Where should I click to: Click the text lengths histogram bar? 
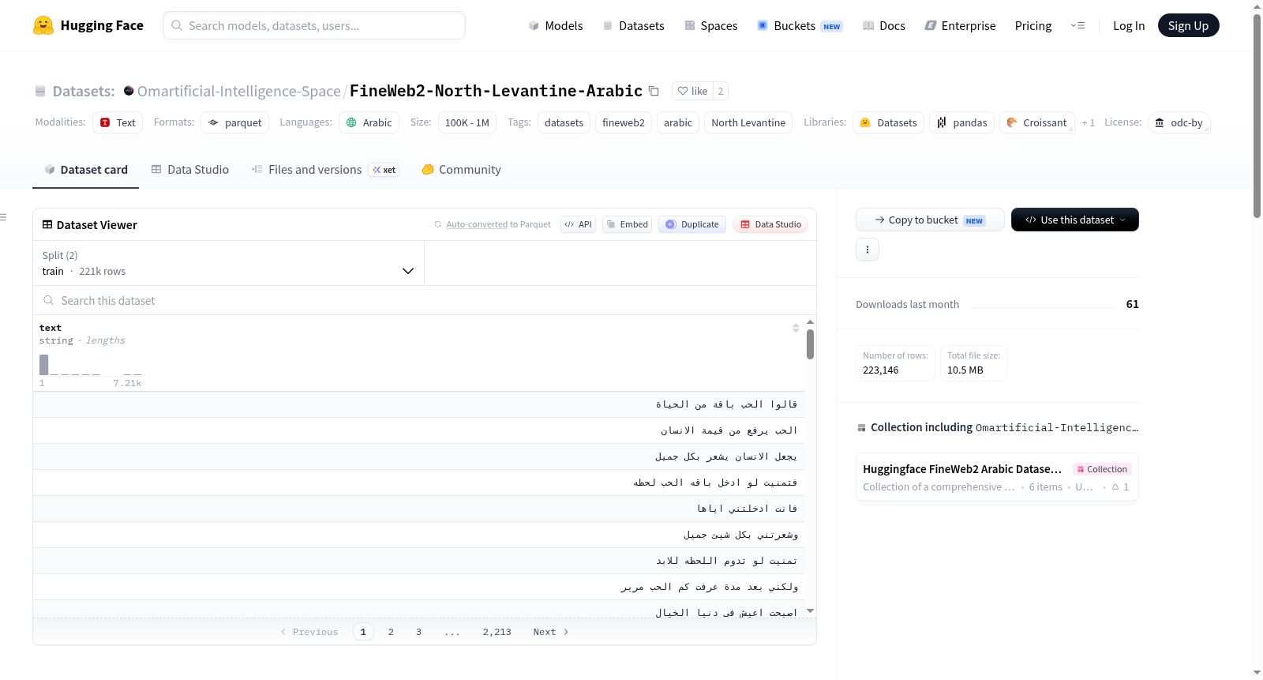point(44,364)
